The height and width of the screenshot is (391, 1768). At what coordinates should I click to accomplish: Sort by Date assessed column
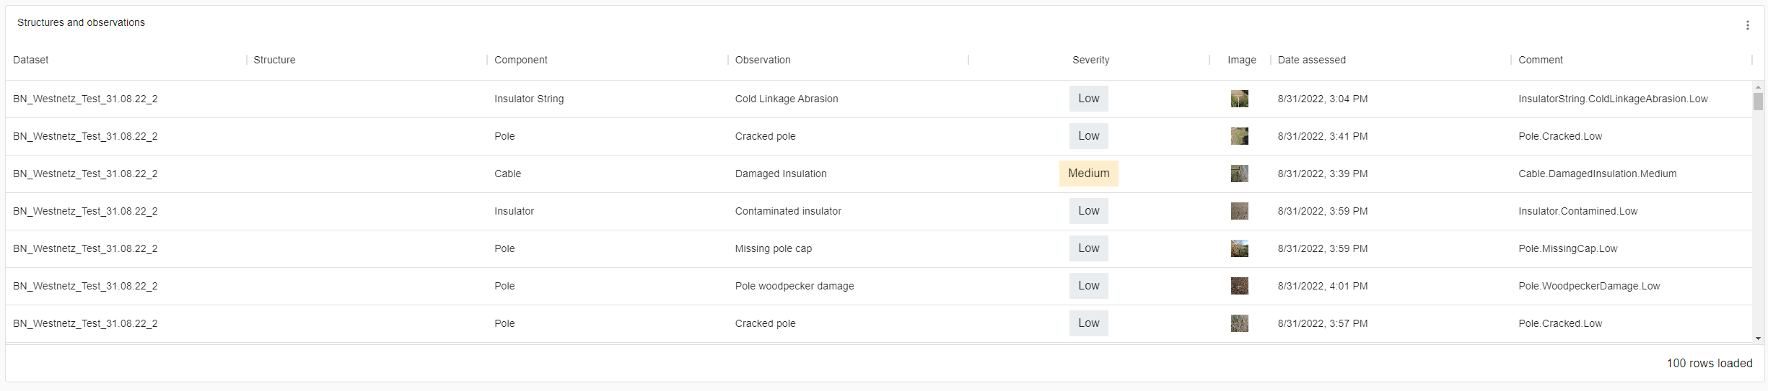[x=1311, y=60]
